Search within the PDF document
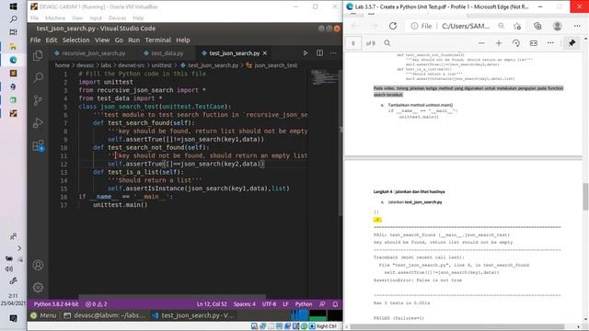This screenshot has width=589, height=331. click(x=387, y=43)
